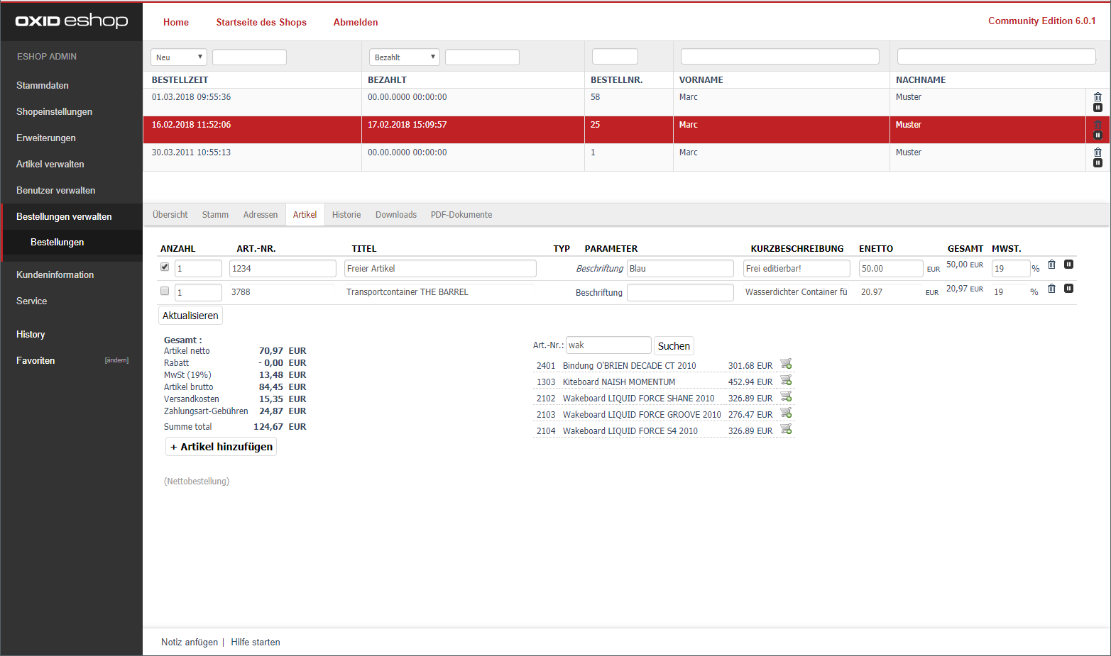This screenshot has width=1111, height=656.
Task: Cancel order 58 with the pause icon
Action: coord(1098,108)
